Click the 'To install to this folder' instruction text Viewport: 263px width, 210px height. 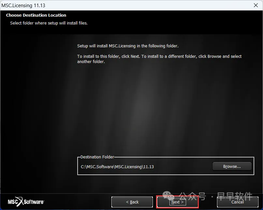(x=159, y=59)
